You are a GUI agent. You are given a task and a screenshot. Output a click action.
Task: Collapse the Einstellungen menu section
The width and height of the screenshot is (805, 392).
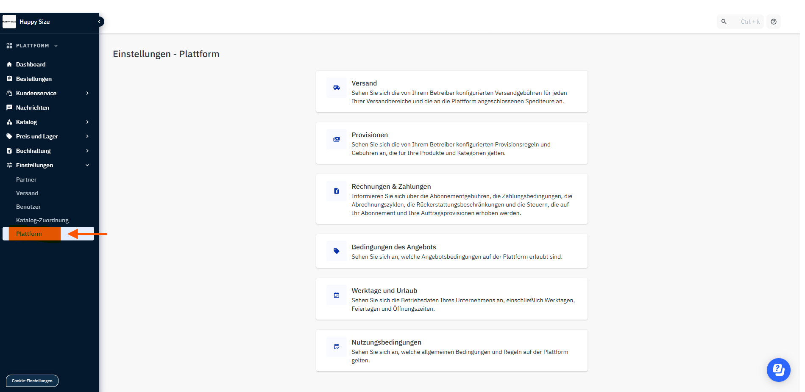pos(87,165)
